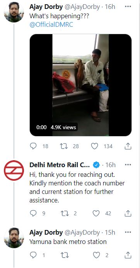The image size is (140, 268).
Task: Like the Yamuna bank metro station tweet
Action: click(97, 255)
